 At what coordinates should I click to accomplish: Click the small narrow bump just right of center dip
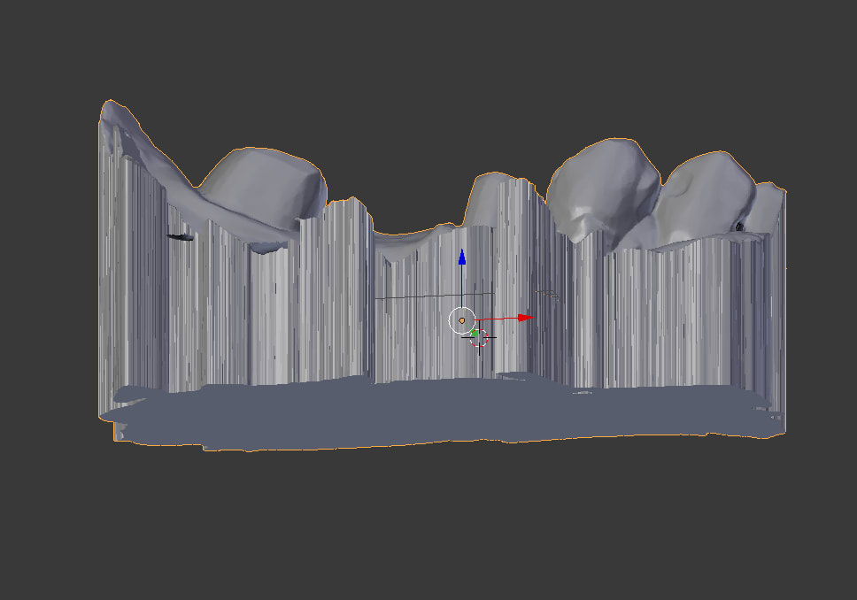486,193
